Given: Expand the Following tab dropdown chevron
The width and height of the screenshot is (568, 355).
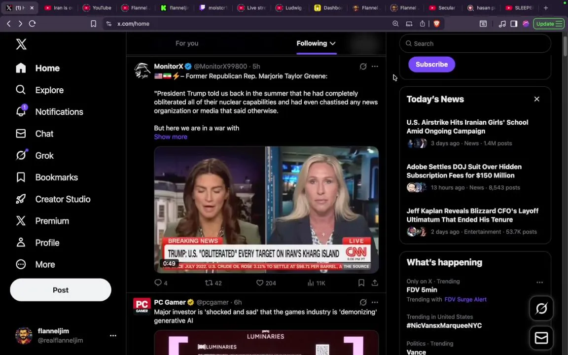Looking at the screenshot, I should (x=332, y=43).
